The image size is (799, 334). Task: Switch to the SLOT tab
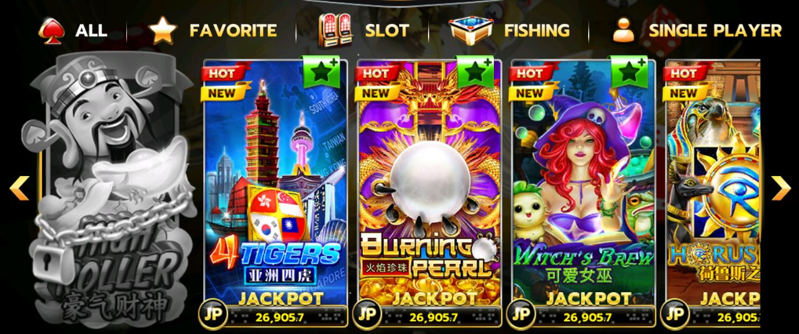pos(364,30)
